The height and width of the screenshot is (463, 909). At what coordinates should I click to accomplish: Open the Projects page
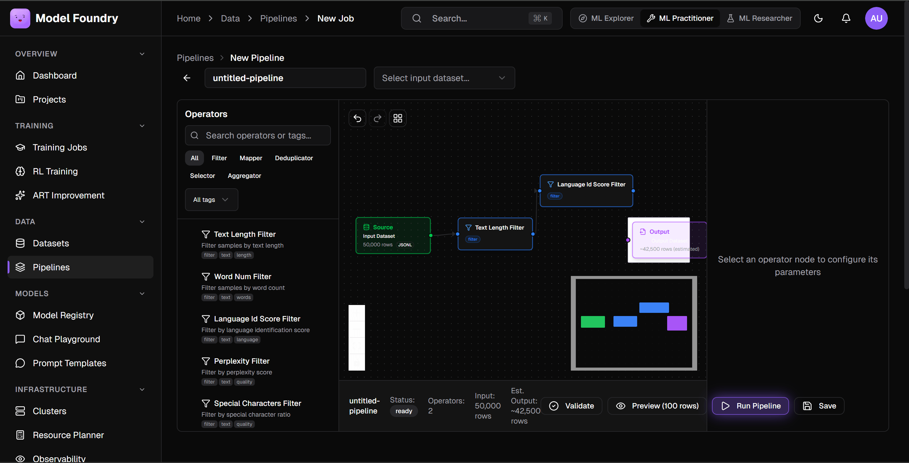pyautogui.click(x=81, y=99)
